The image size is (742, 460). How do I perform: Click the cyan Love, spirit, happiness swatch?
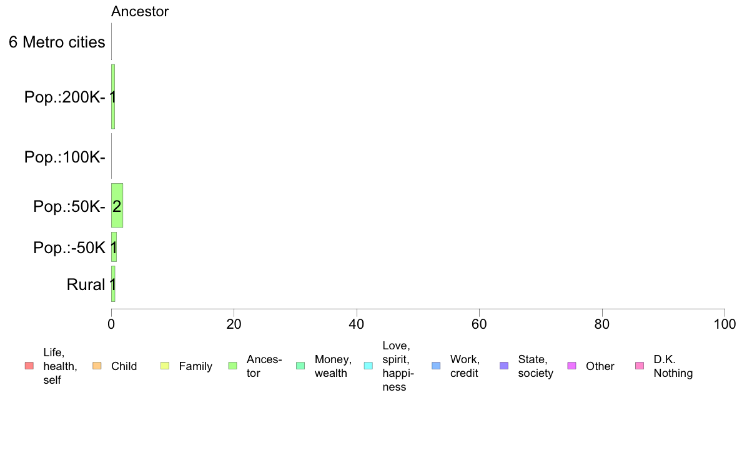[x=368, y=366]
